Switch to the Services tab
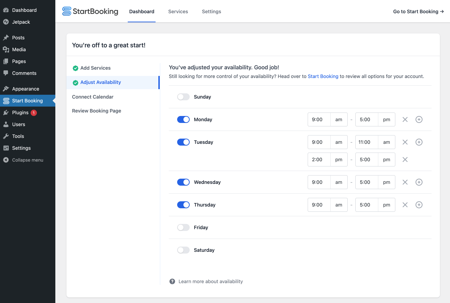 (x=178, y=11)
